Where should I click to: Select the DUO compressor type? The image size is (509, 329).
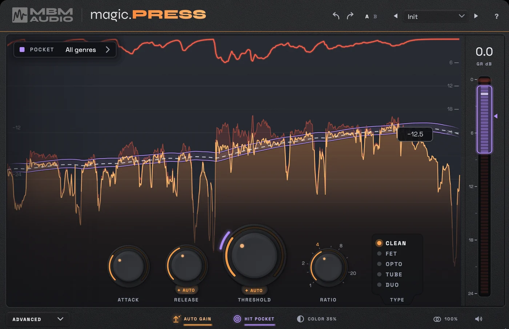pos(388,285)
